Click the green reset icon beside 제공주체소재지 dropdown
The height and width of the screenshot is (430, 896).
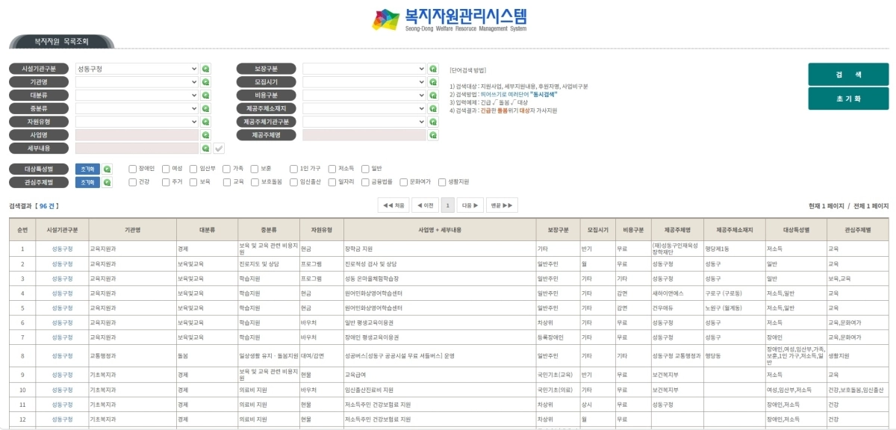click(433, 109)
